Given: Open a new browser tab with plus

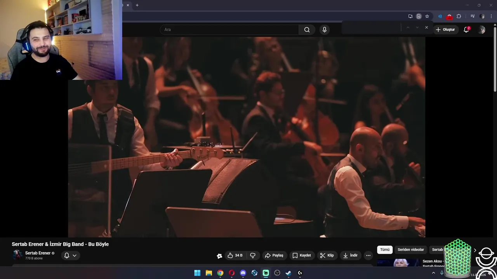Looking at the screenshot, I should click(x=137, y=5).
